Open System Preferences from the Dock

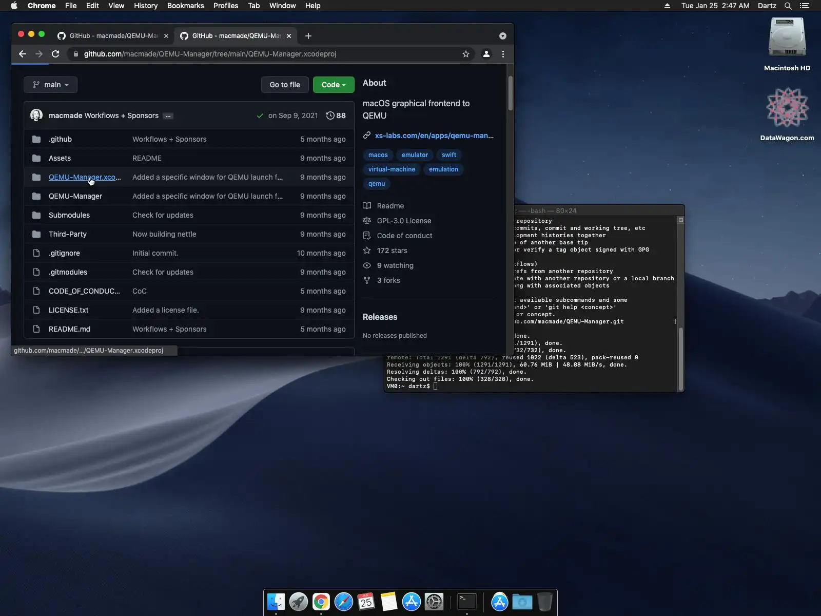(434, 602)
